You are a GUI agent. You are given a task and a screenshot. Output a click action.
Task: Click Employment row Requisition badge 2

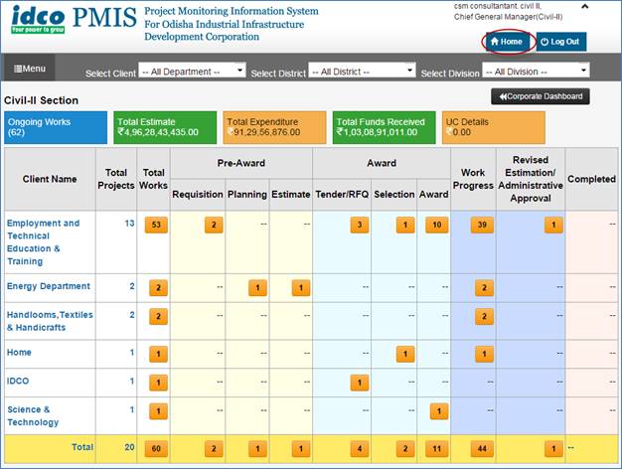(x=214, y=225)
